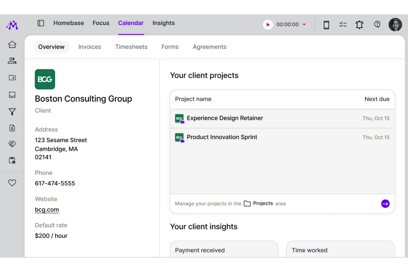Click the Experience Design Retainer project icon

179,119
